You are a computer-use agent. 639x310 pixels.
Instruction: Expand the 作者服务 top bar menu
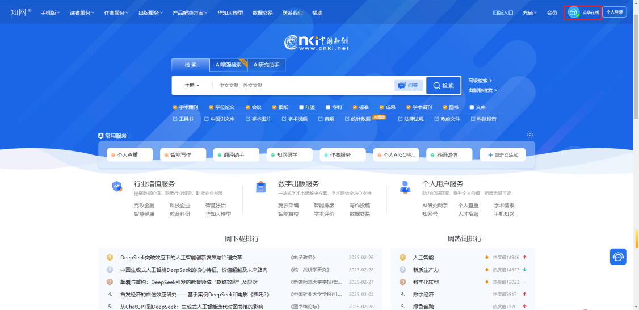[116, 12]
